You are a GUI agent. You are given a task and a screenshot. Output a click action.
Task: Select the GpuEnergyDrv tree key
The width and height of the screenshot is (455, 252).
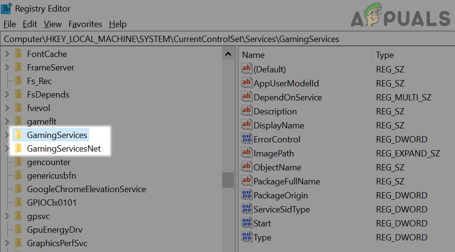tap(54, 230)
